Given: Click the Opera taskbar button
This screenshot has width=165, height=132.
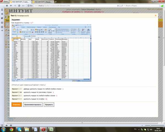Looking at the screenshot, I should click(43, 130).
